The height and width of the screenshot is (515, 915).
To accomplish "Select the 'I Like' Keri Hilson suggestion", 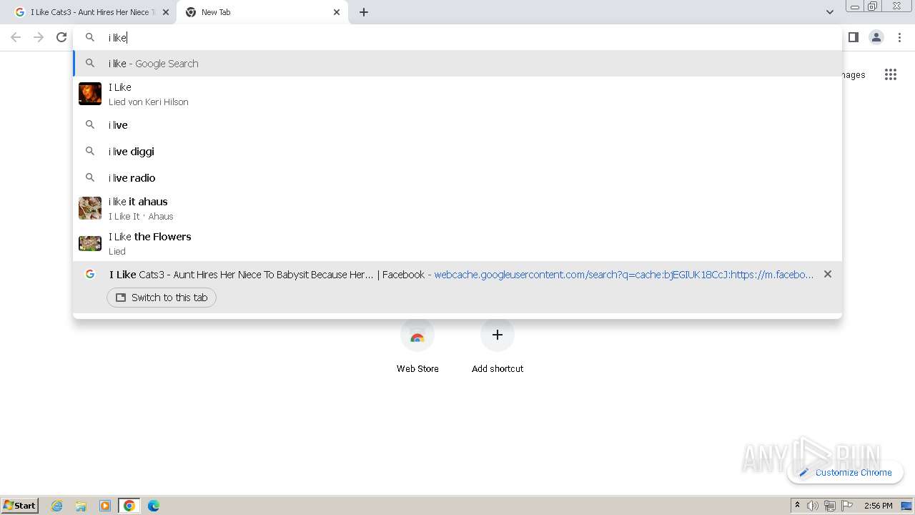I will pos(457,94).
